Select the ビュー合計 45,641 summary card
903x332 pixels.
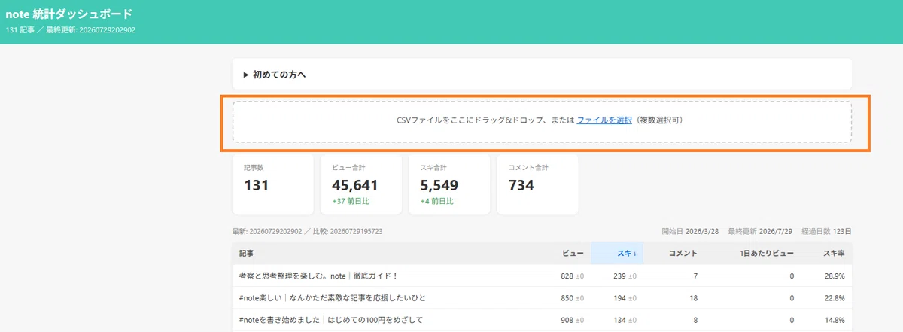pos(362,184)
